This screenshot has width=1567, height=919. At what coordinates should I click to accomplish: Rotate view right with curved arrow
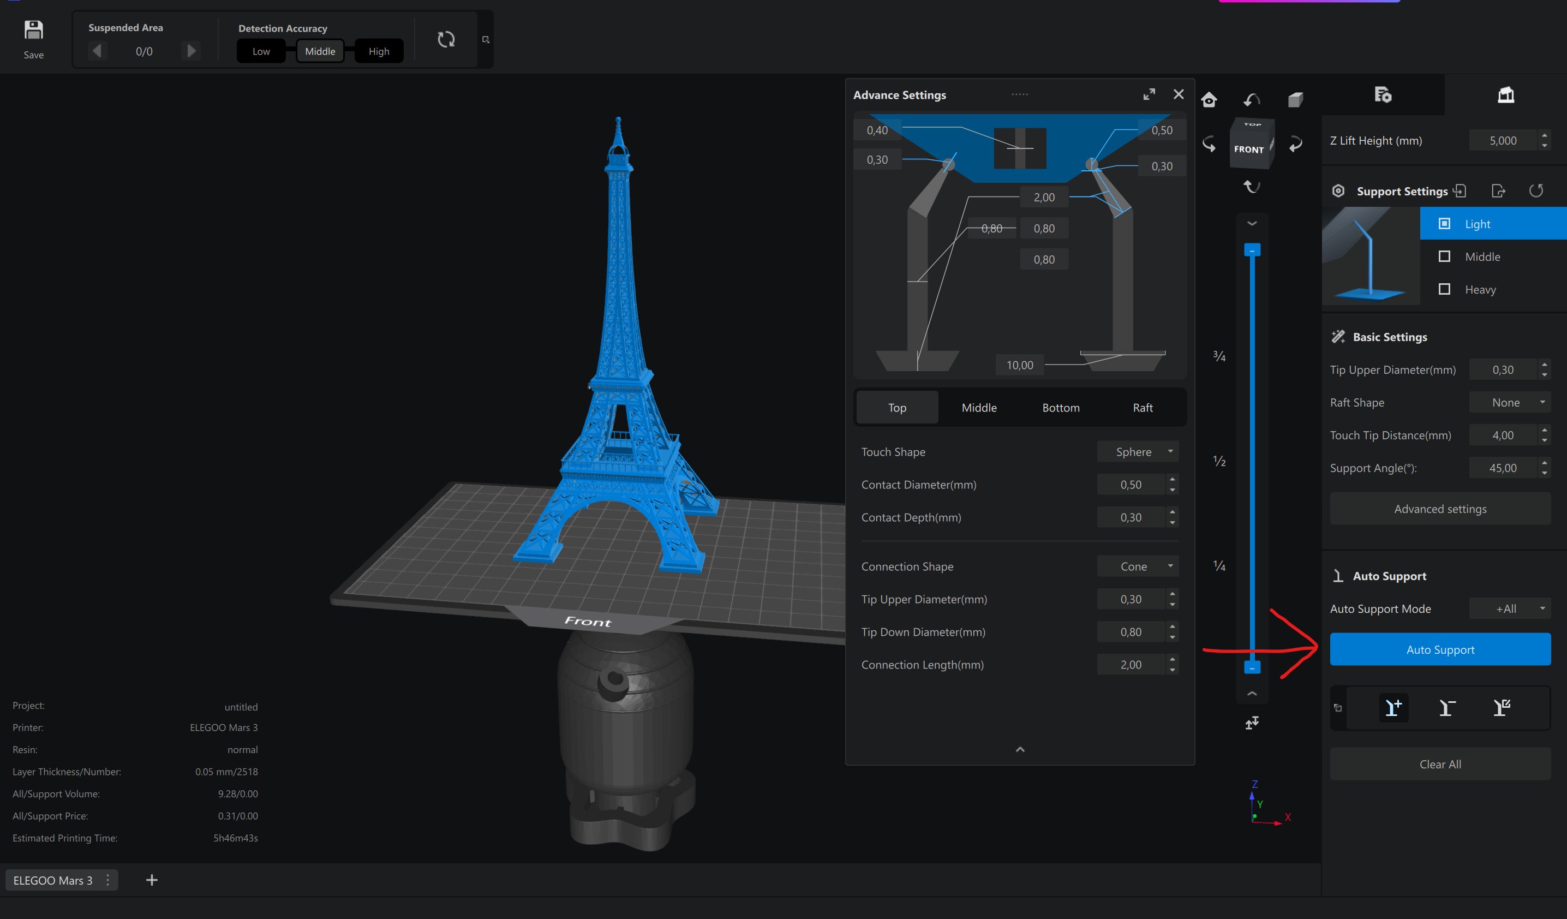pos(1295,144)
